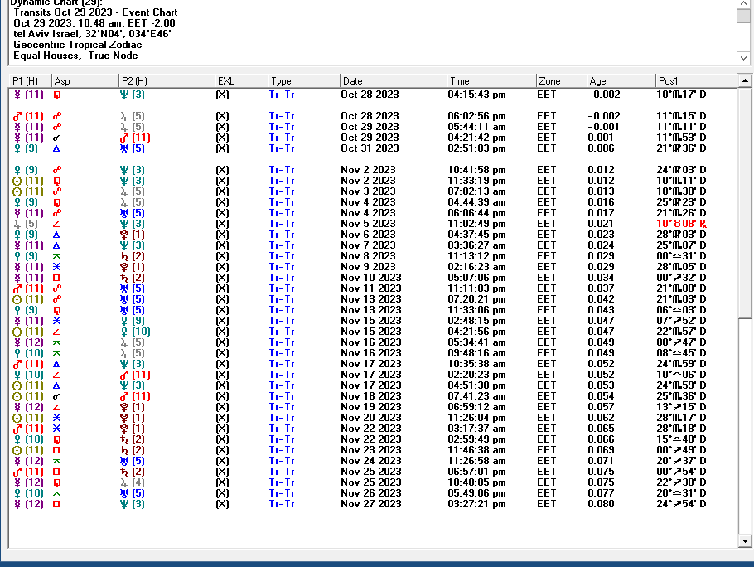Click Sun glyph in Nov 13 07:20:21 pm row
The image size is (754, 567).
(x=17, y=299)
